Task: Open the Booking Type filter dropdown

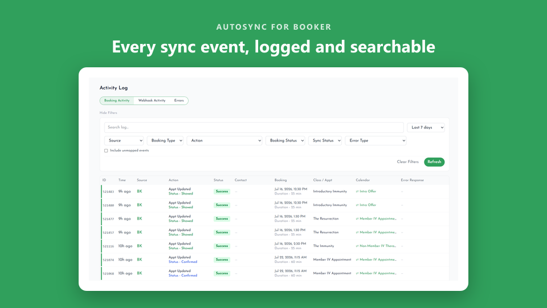Action: [x=165, y=140]
